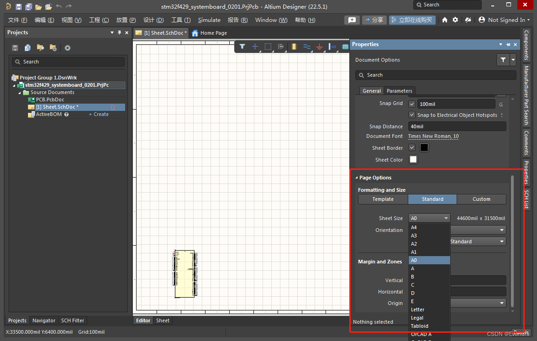The height and width of the screenshot is (341, 537).
Task: Switch to the SCH Filter tab
Action: (x=73, y=320)
